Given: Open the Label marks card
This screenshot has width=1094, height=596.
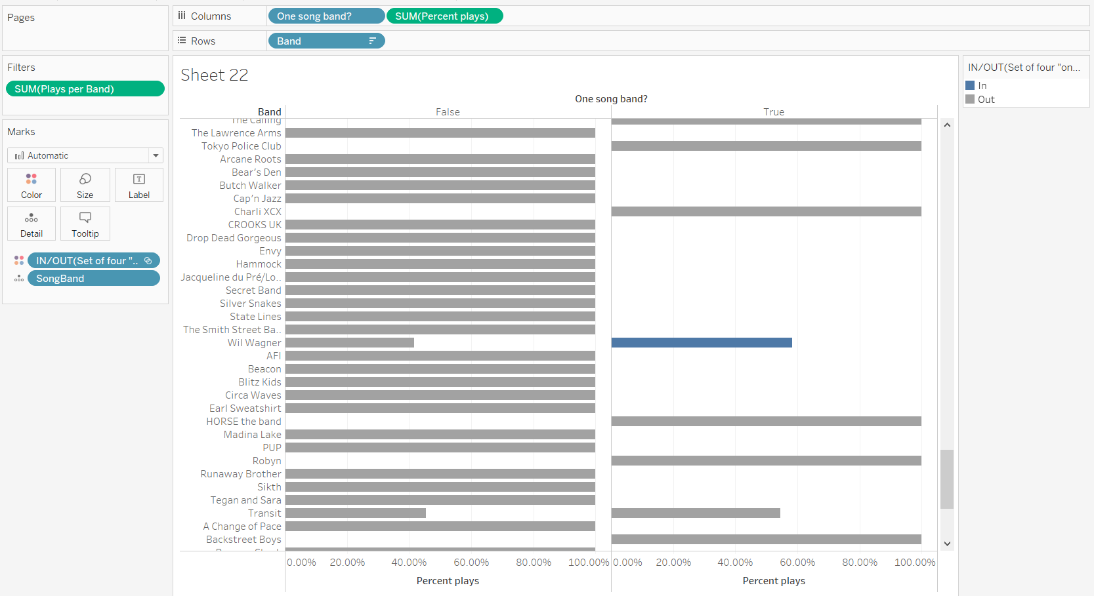Looking at the screenshot, I should pos(139,185).
